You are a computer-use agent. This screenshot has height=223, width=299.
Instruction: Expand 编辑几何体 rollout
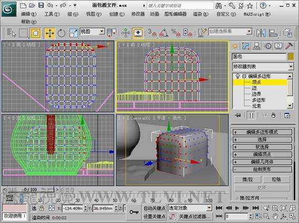point(263,162)
